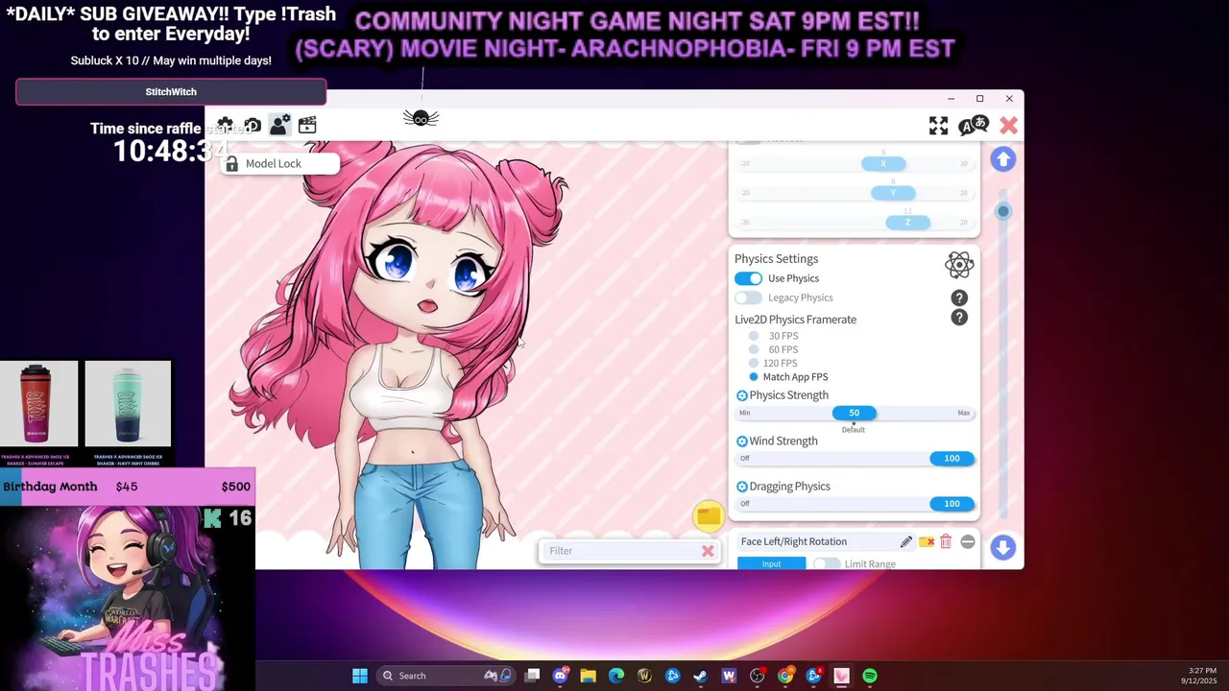1229x691 pixels.
Task: Open help for Live2D Physics Framerate
Action: 959,318
